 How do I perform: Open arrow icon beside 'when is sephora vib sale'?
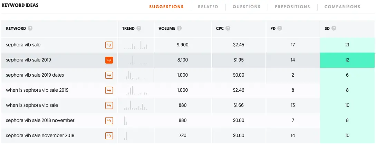[109, 105]
